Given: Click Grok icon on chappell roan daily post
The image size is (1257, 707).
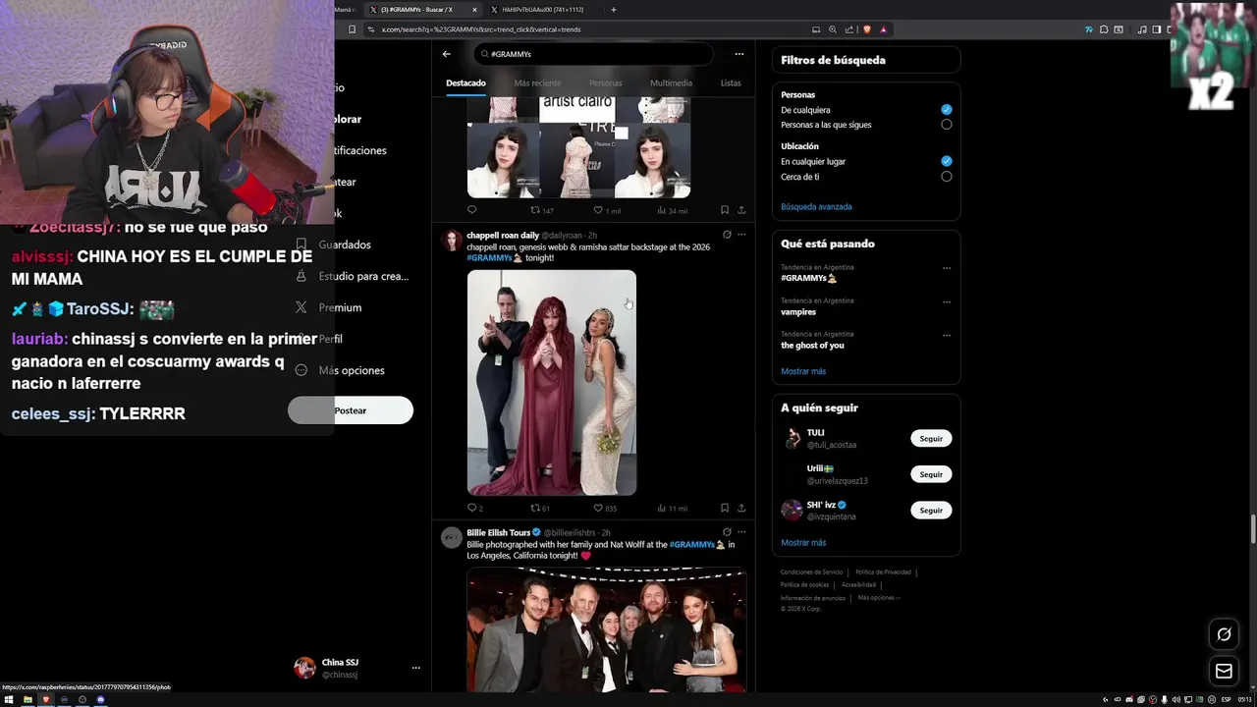Looking at the screenshot, I should coord(727,235).
